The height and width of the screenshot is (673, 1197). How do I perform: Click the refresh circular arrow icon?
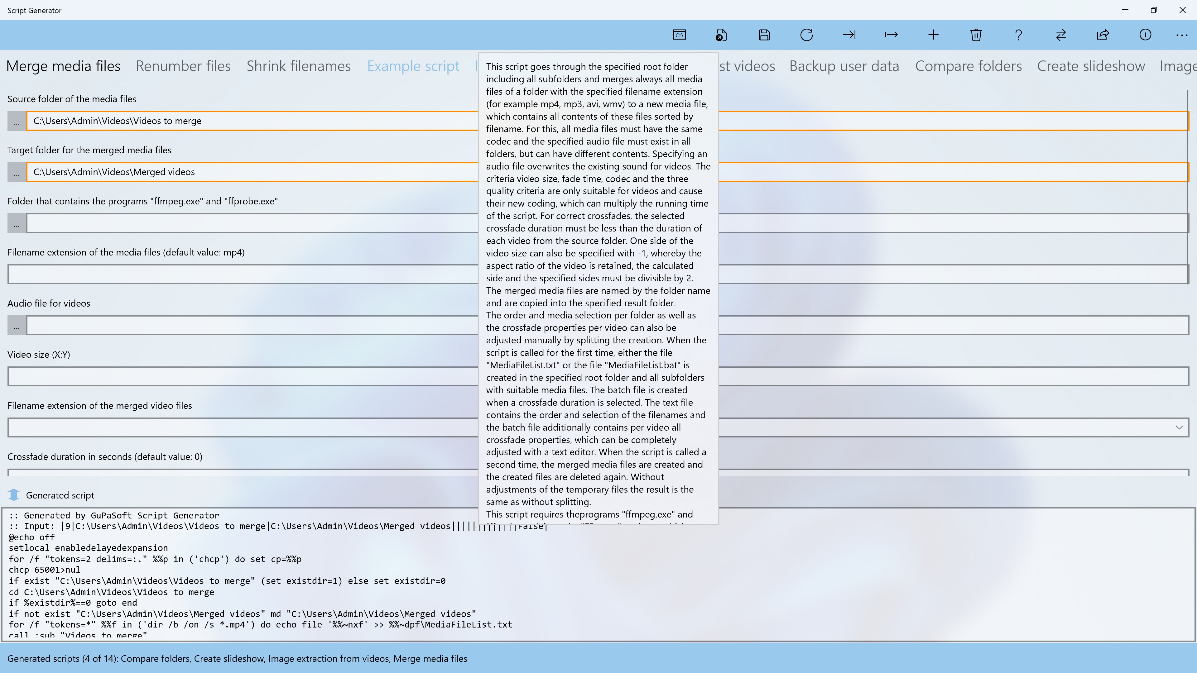[807, 35]
